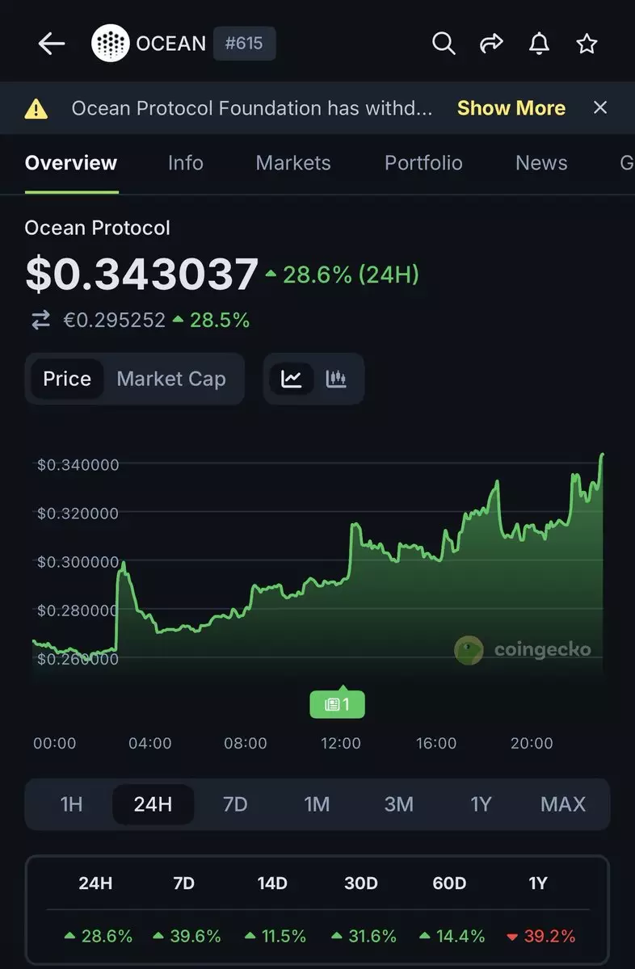Switch to the News tab
This screenshot has height=969, width=635.
(x=541, y=163)
